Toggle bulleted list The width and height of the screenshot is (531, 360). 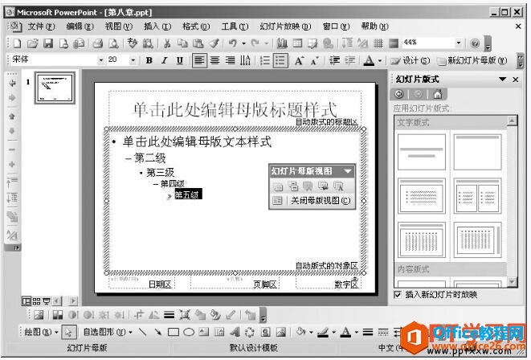pyautogui.click(x=280, y=60)
